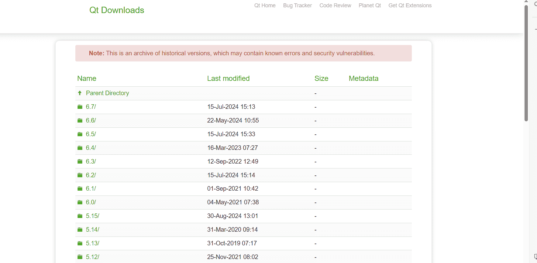Click the up arrow icon for Parent Directory
This screenshot has height=263, width=537.
tap(80, 93)
